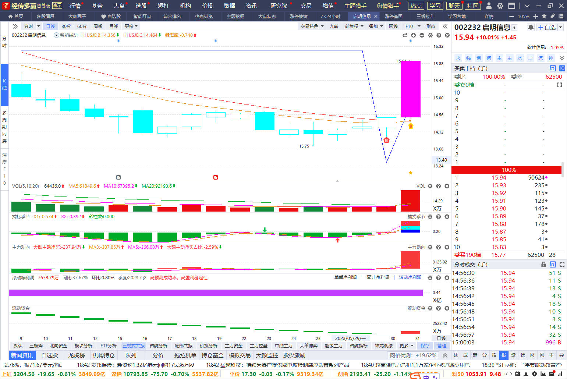This screenshot has width=567, height=379.
Task: Select the 日线 period
Action: click(x=50, y=26)
